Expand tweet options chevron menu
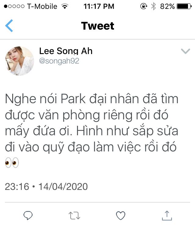Screen dimensions: 195x229 pos(185,51)
